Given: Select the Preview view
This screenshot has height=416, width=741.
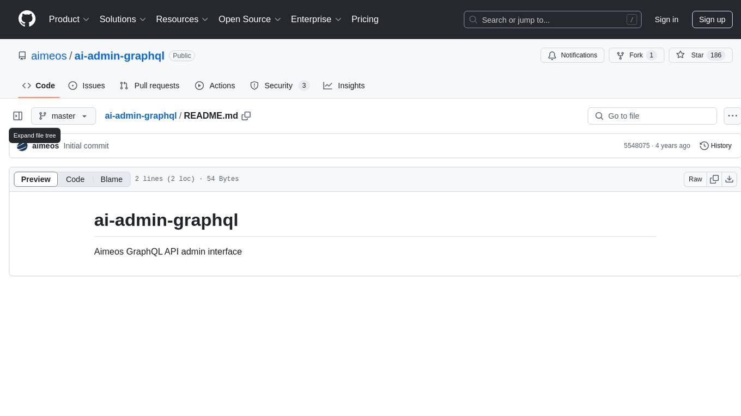Looking at the screenshot, I should [36, 179].
